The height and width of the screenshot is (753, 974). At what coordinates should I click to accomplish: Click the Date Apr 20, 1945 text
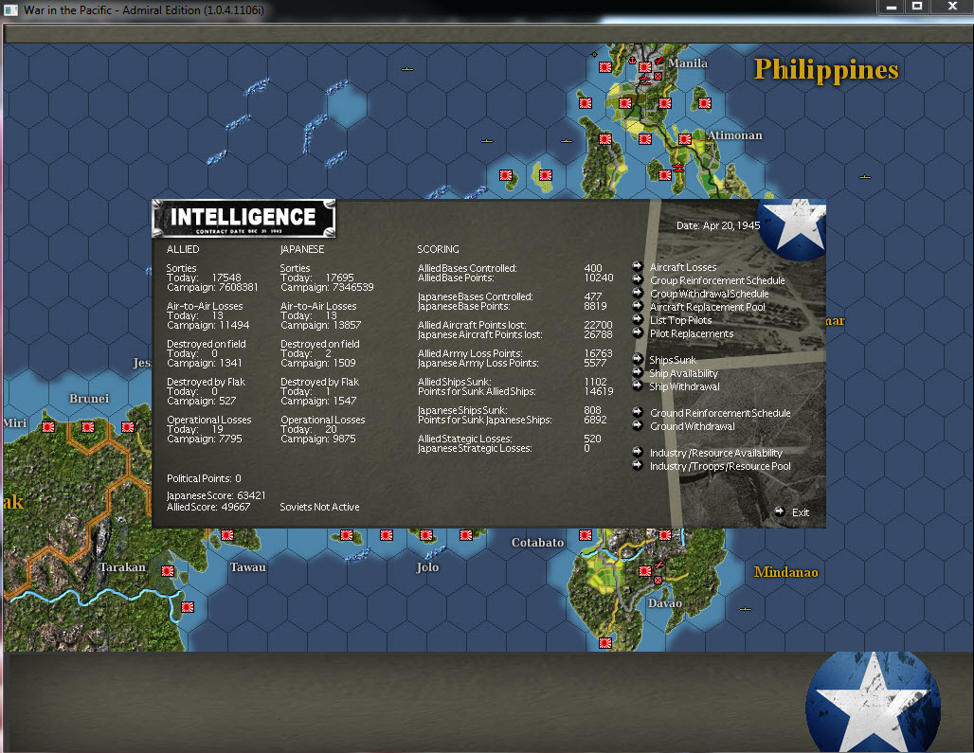pos(718,226)
